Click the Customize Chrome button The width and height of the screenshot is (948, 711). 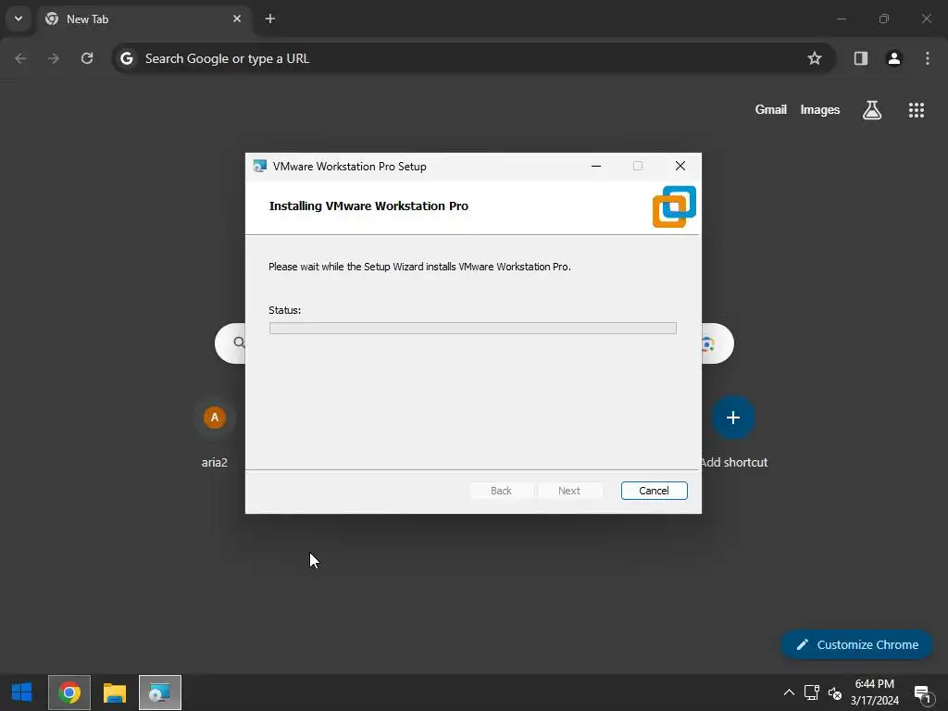pyautogui.click(x=856, y=644)
